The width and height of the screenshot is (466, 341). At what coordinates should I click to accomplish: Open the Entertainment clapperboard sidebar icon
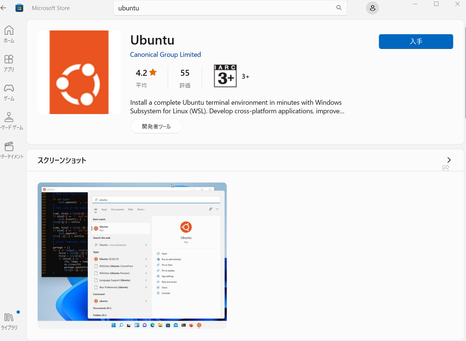tap(9, 150)
